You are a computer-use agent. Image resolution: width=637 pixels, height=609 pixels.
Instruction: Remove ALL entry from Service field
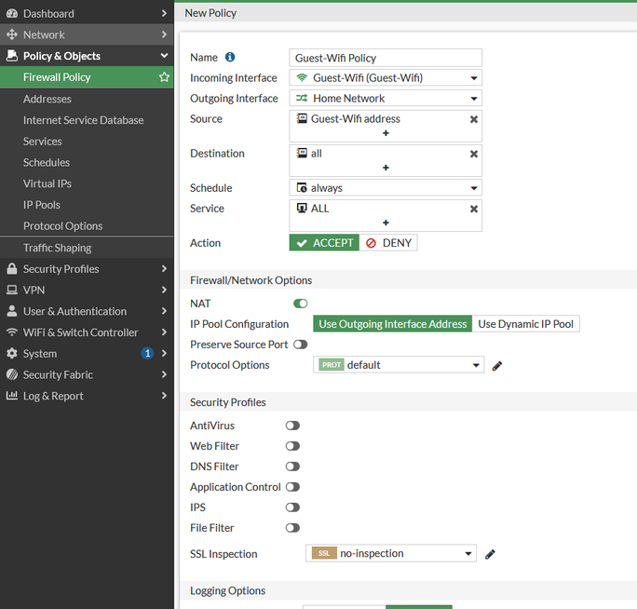pos(473,210)
